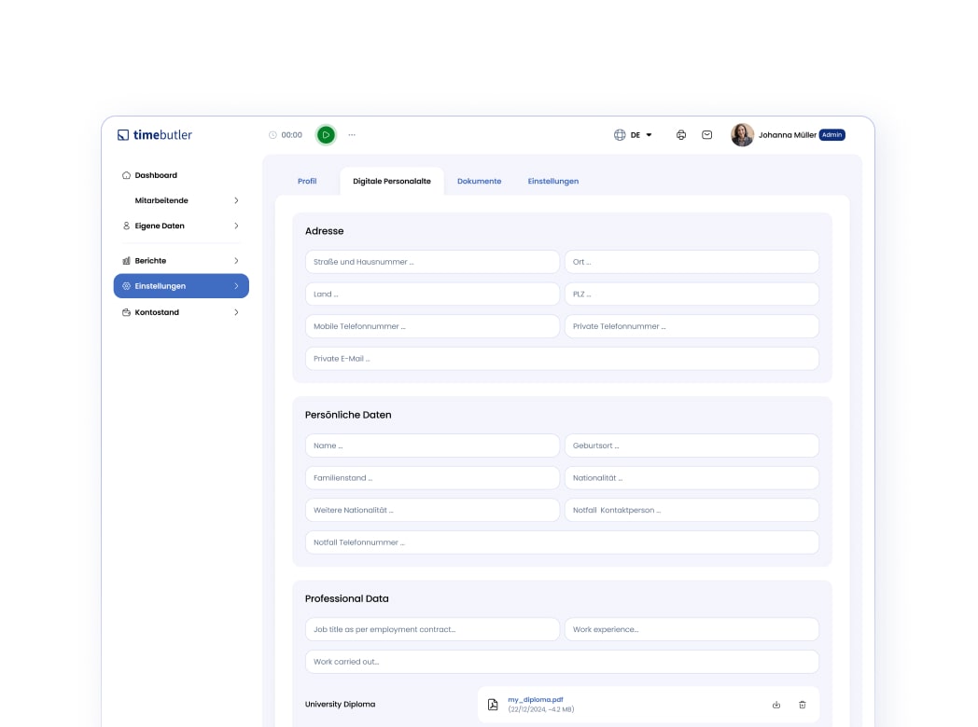Delete my_diploma.pdf with the trash icon
Screen dimensions: 978x727
coord(803,705)
